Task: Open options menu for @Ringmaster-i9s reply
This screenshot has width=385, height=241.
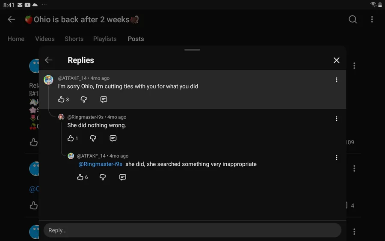Action: point(336,119)
